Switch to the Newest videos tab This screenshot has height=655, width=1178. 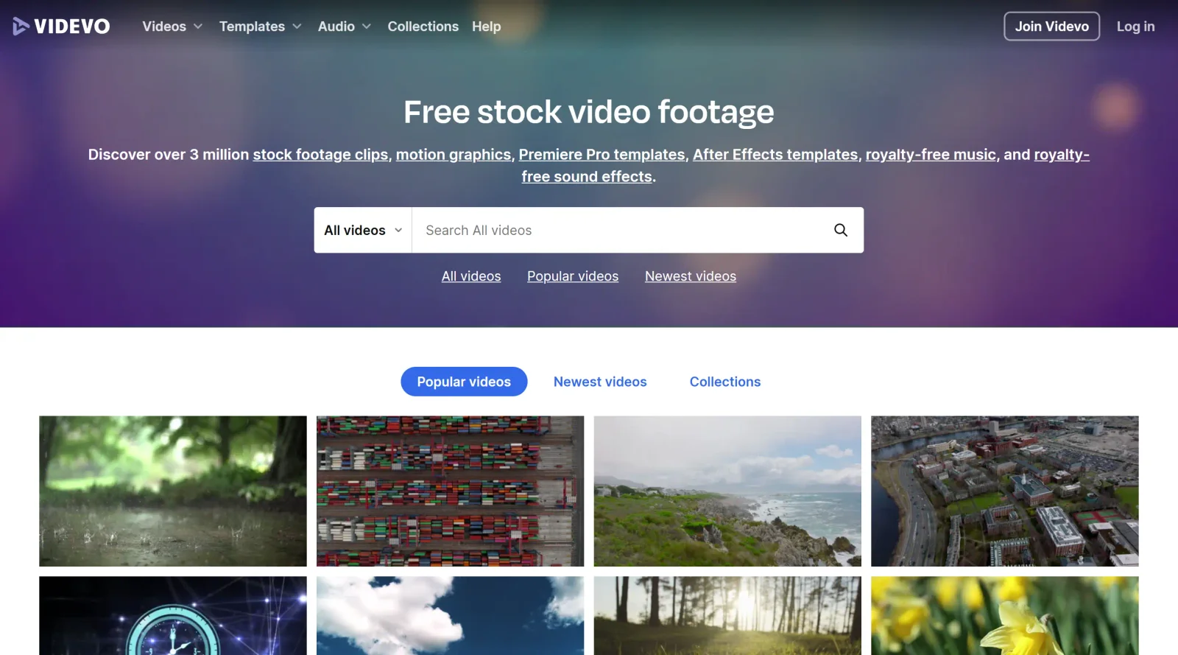(600, 382)
